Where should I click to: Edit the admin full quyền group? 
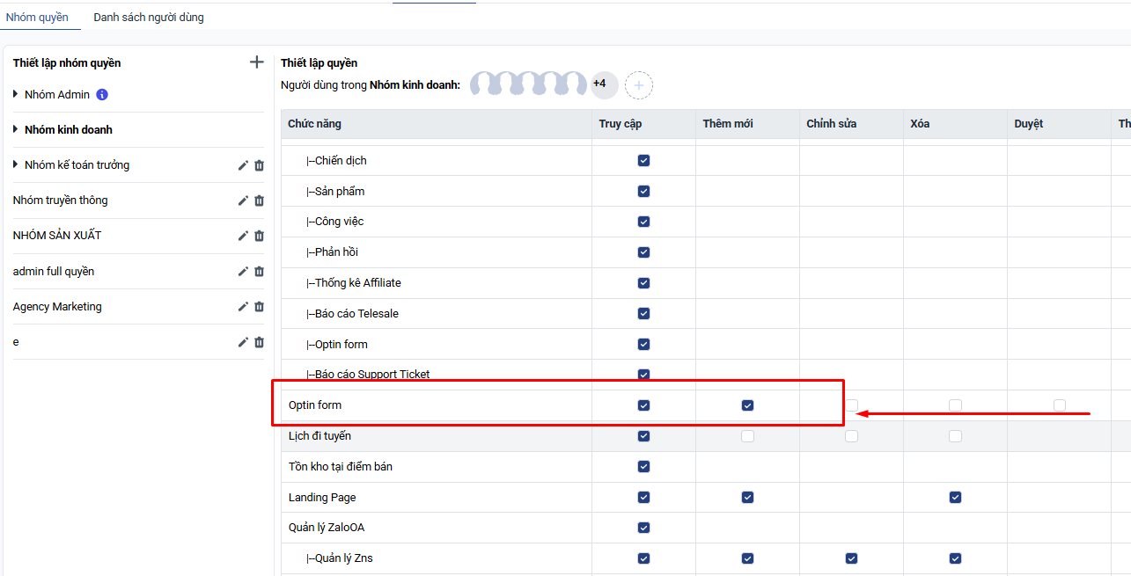click(x=243, y=272)
